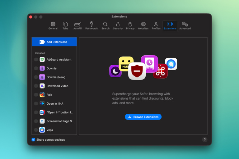Enable the Velja extension checkbox
Image resolution: width=239 pixels, height=159 pixels.
coord(36,130)
